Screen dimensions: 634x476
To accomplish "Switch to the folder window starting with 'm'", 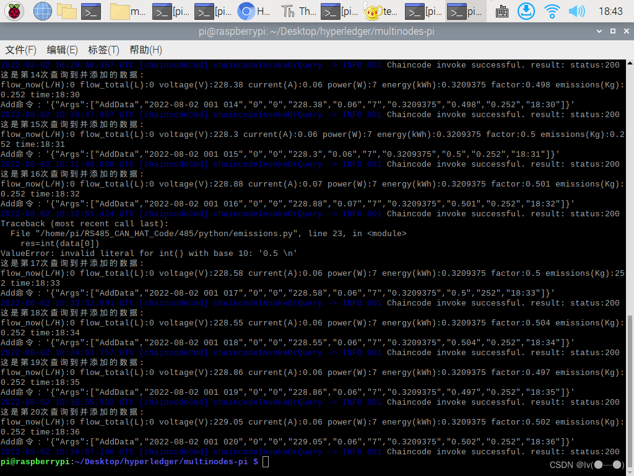I will pyautogui.click(x=129, y=11).
